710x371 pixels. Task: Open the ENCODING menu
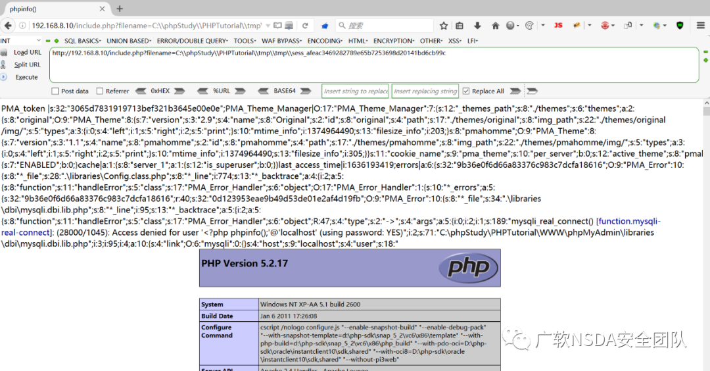click(x=325, y=41)
